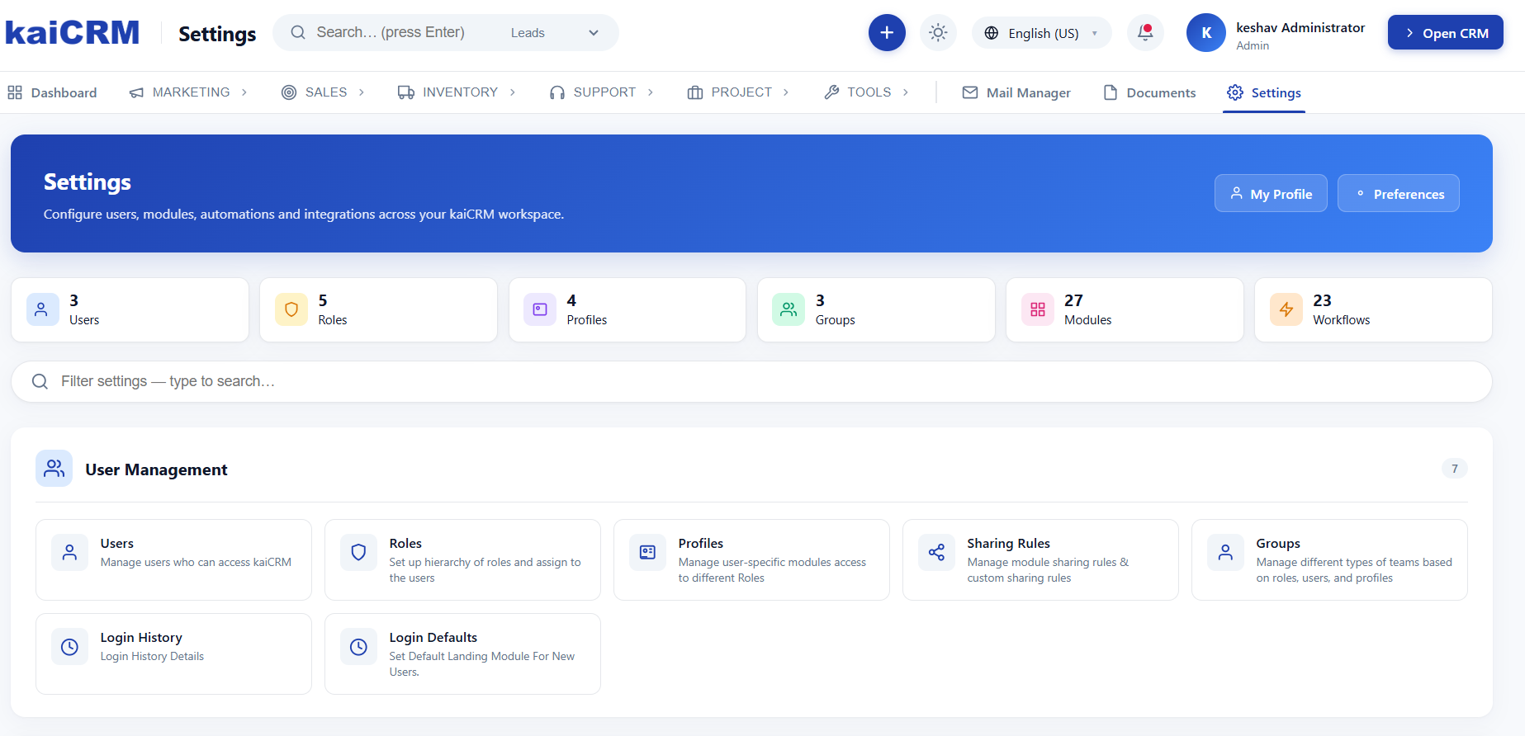Click the kaiCRM logo
Image resolution: width=1525 pixels, height=736 pixels.
click(x=73, y=32)
